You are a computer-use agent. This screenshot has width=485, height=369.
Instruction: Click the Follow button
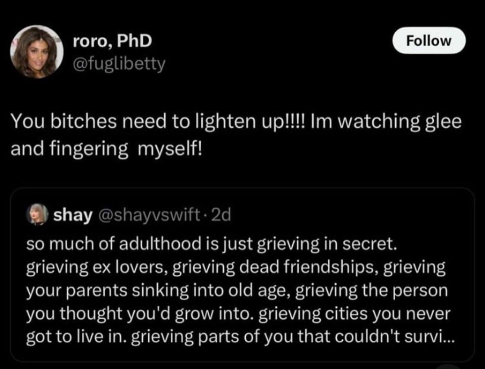[429, 41]
